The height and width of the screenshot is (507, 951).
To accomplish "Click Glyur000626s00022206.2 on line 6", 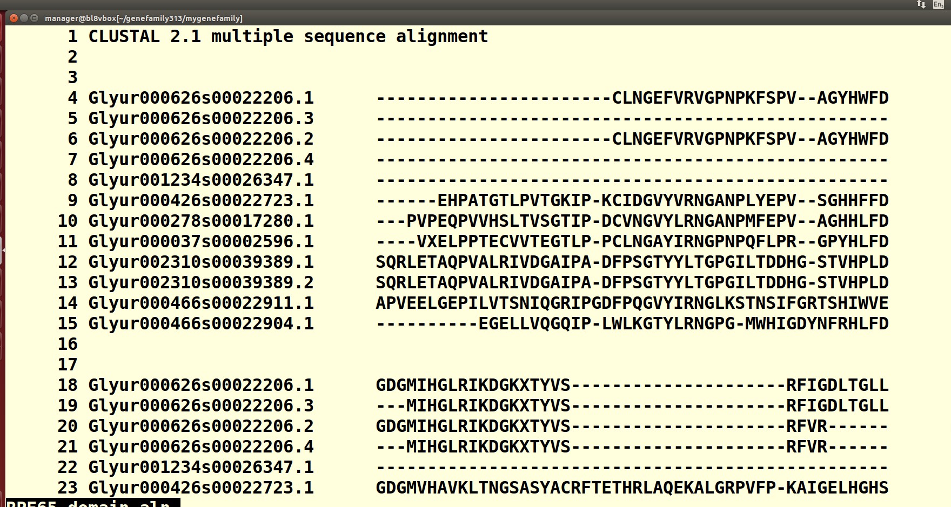I will click(x=201, y=139).
